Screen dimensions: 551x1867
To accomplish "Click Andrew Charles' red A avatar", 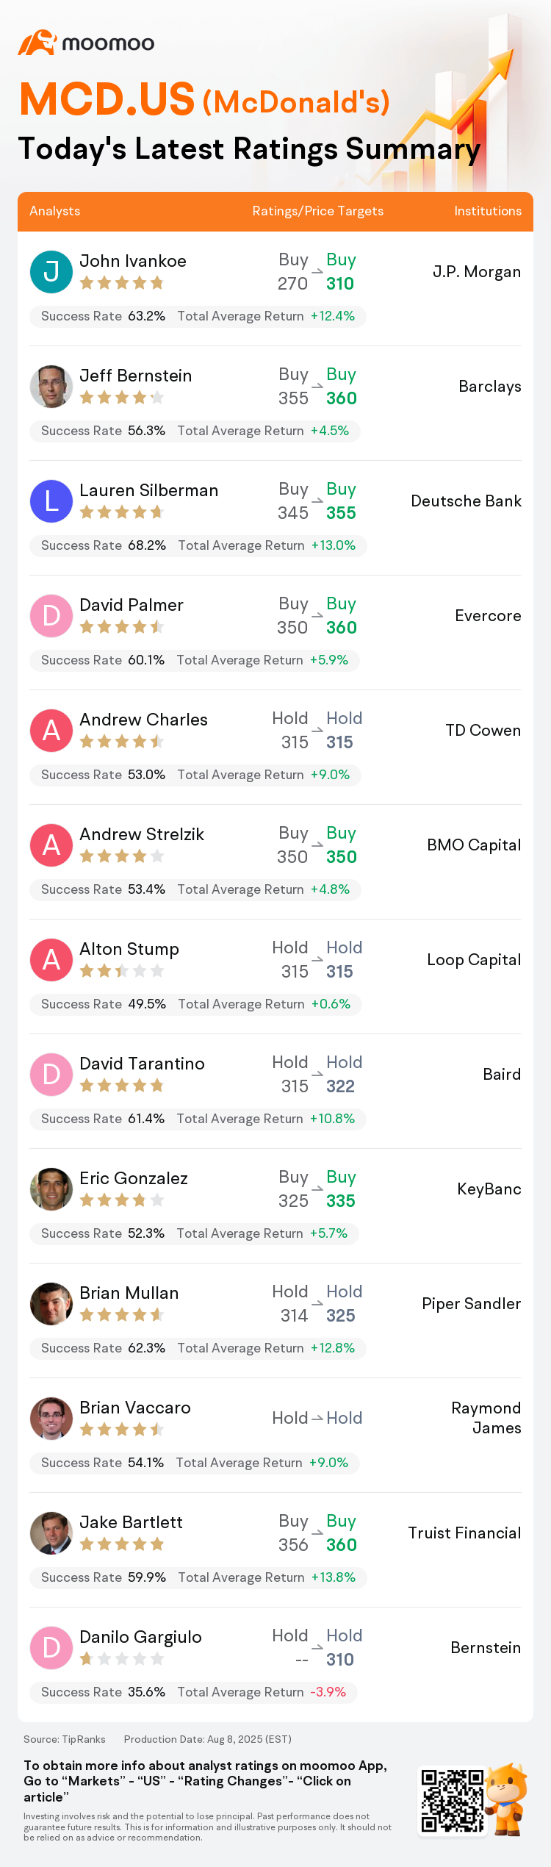I will click(51, 731).
